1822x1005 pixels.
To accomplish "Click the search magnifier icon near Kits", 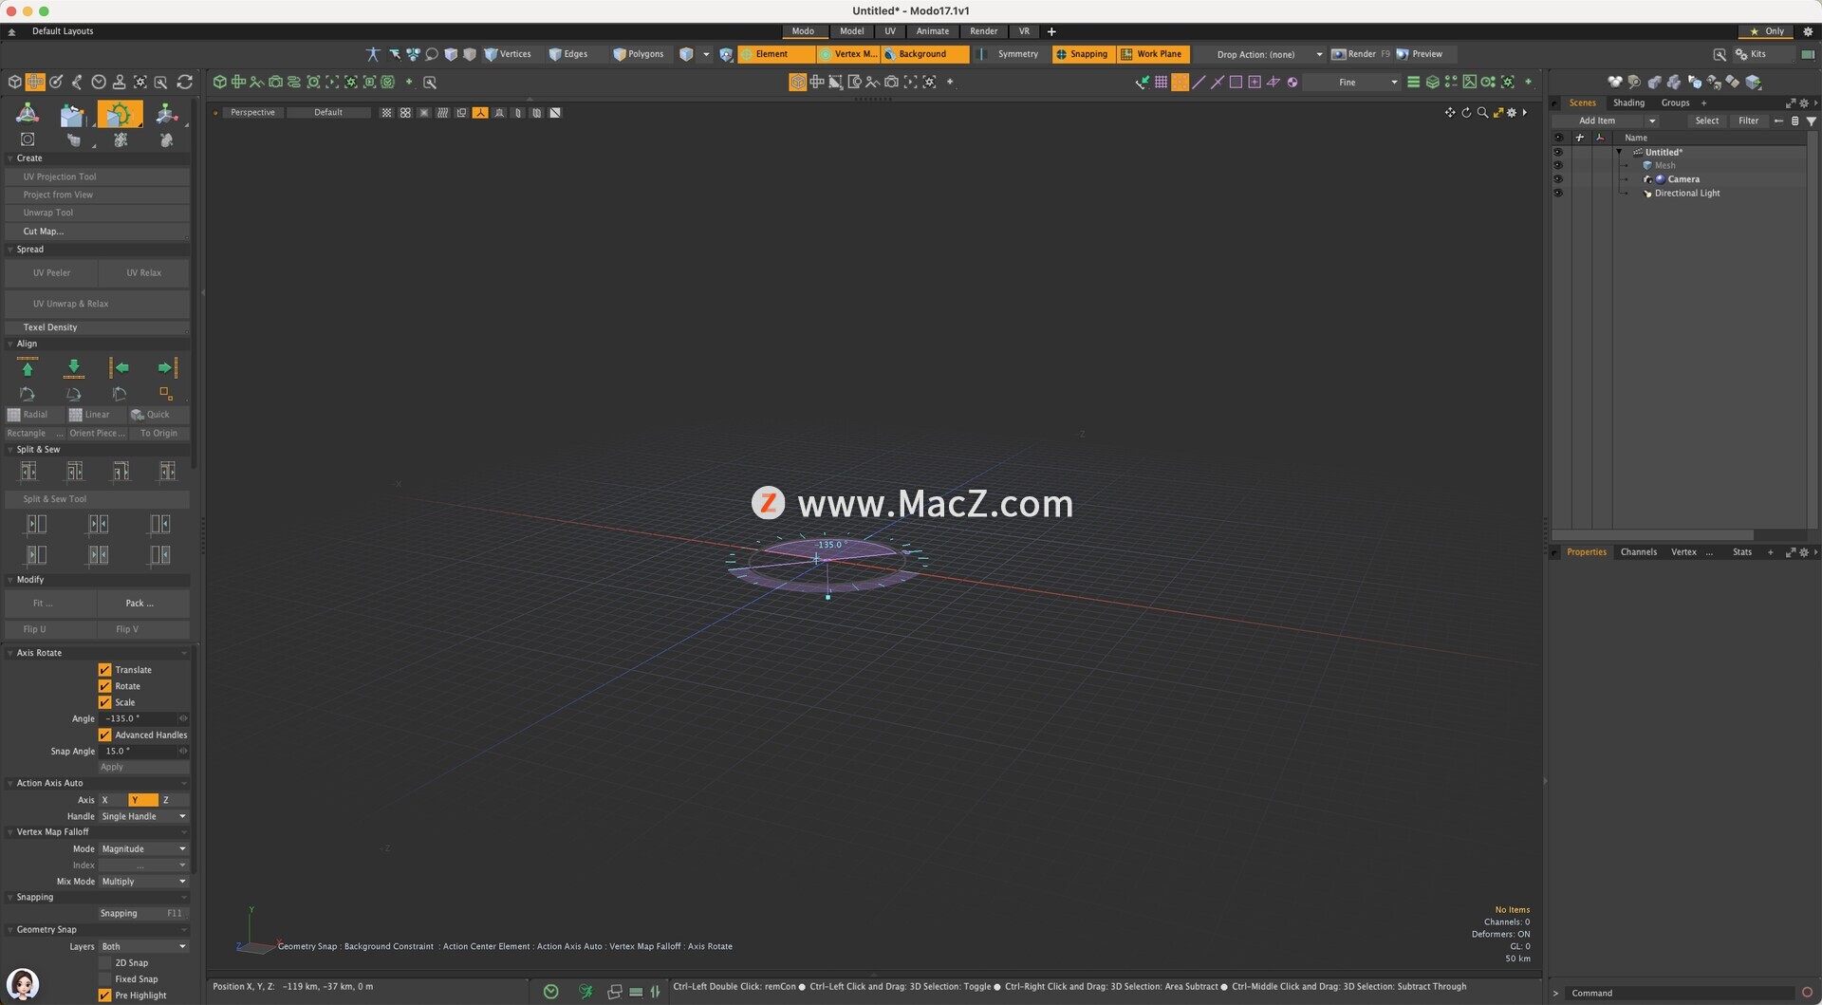I will (x=1720, y=54).
